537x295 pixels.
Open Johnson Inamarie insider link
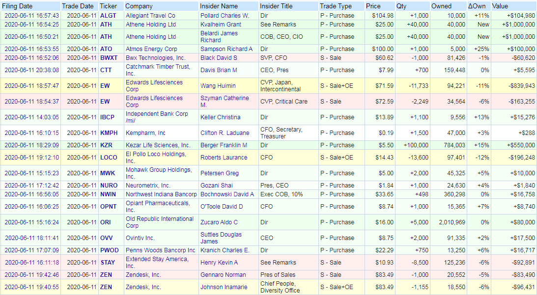click(x=224, y=288)
